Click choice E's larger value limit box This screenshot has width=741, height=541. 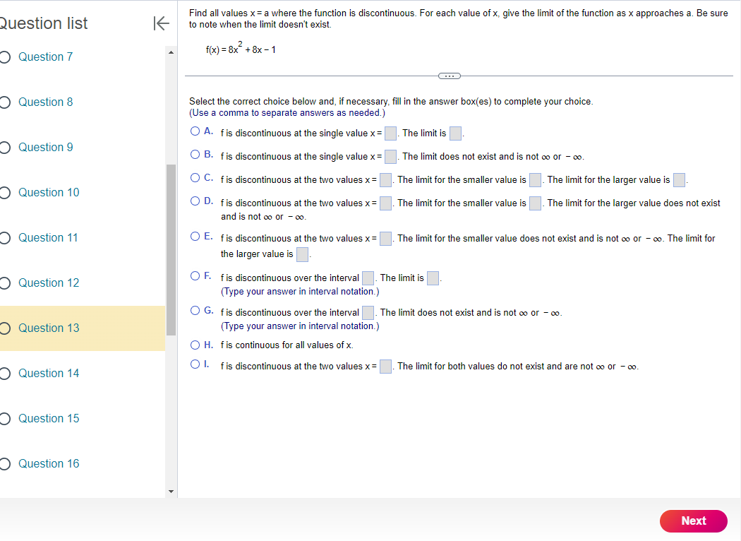click(x=303, y=254)
